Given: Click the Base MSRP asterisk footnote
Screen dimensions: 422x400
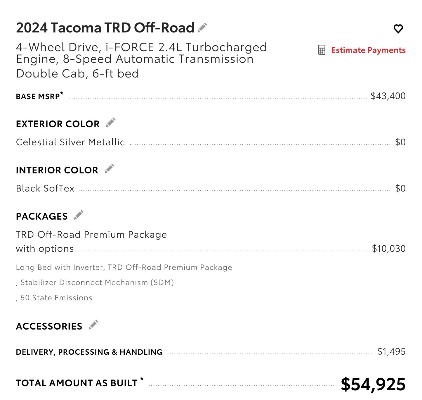Looking at the screenshot, I should click(62, 94).
